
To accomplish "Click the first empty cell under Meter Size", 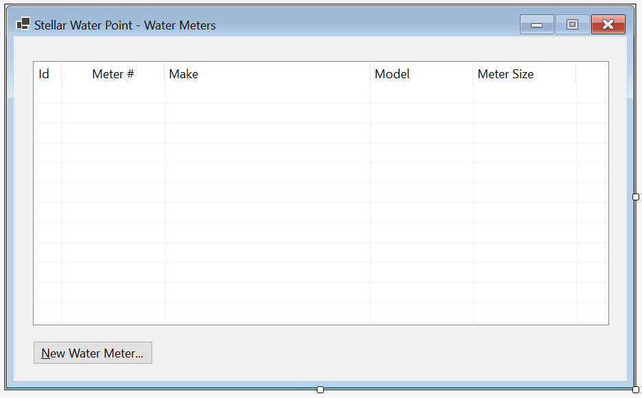I will coord(525,94).
